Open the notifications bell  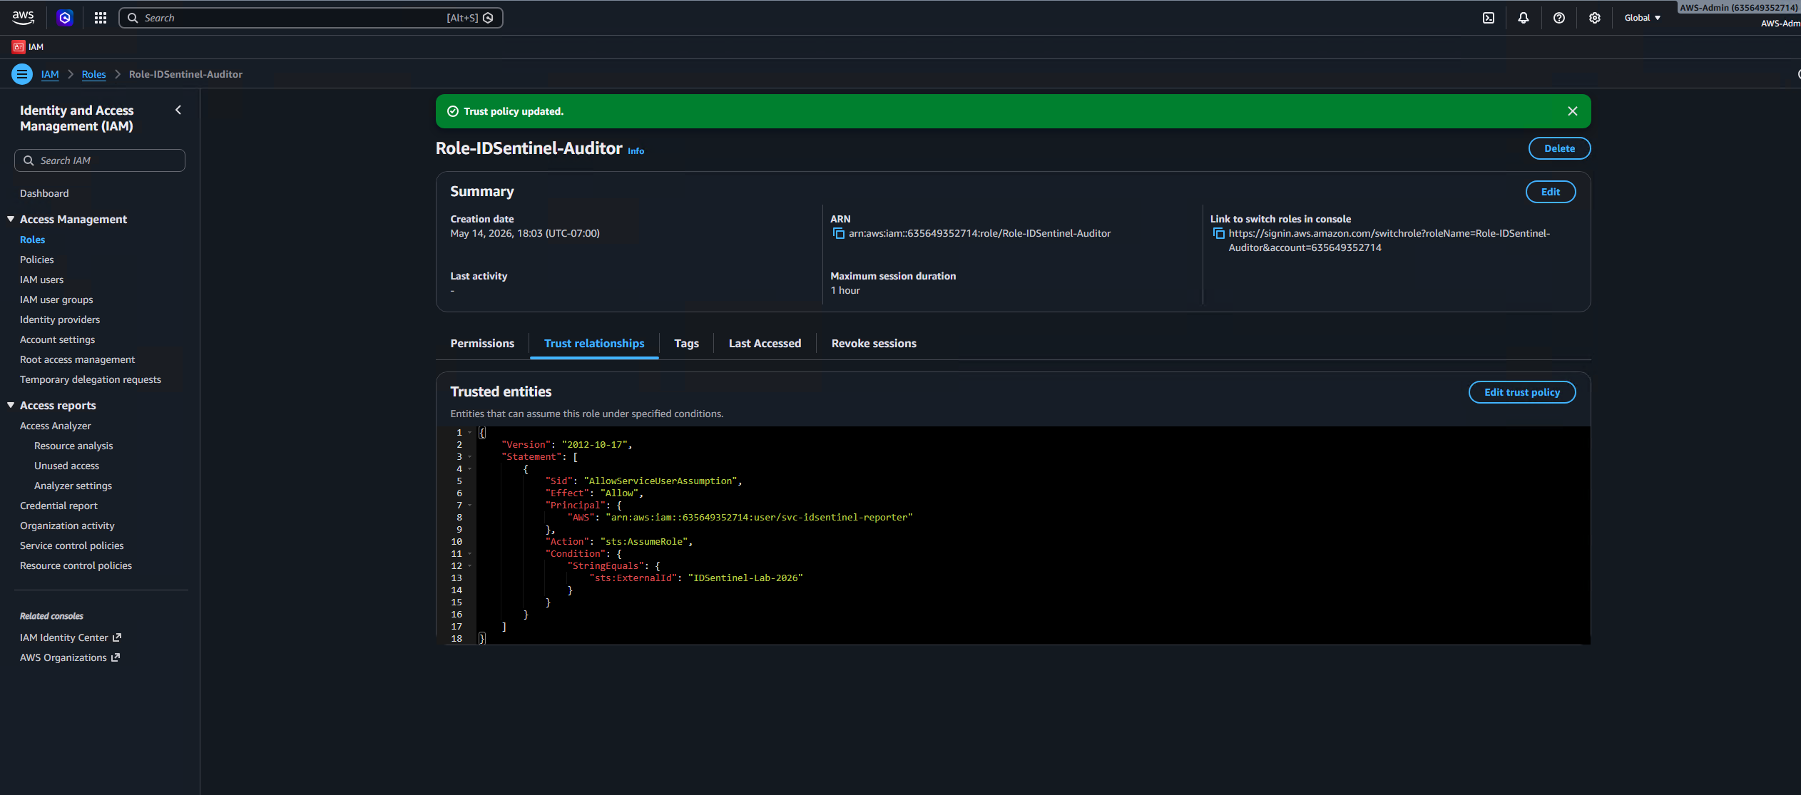[1523, 18]
